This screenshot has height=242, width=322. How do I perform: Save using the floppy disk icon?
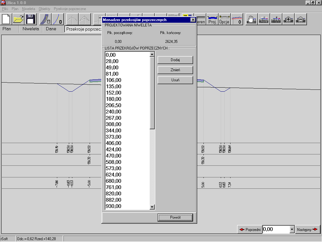[x=31, y=19]
